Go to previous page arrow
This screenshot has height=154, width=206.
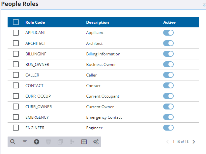[x=167, y=142]
